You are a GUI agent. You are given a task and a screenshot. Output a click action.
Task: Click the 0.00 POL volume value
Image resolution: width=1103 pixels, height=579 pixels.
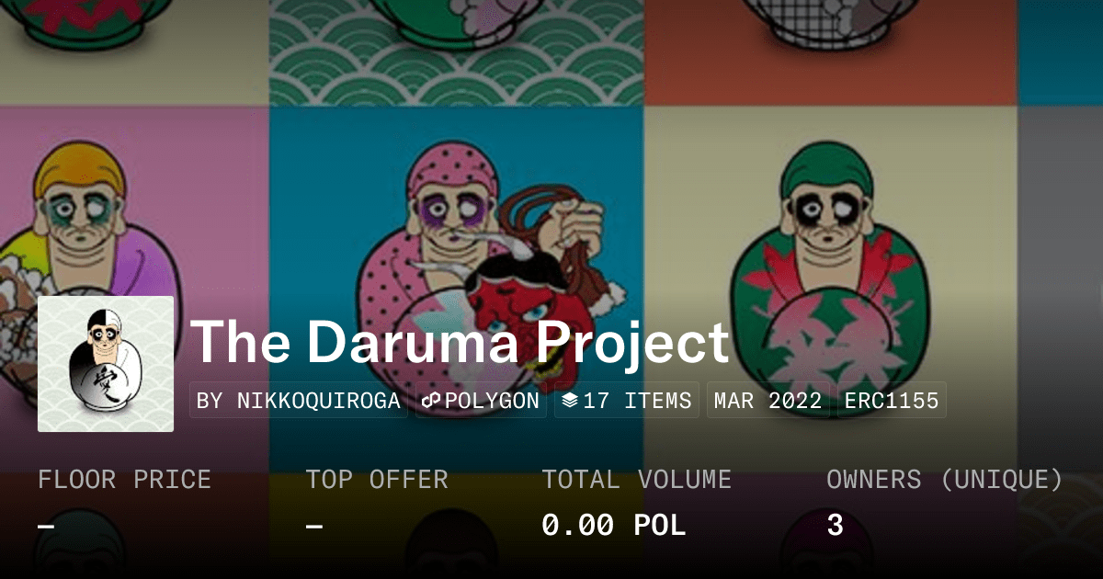[x=613, y=525]
